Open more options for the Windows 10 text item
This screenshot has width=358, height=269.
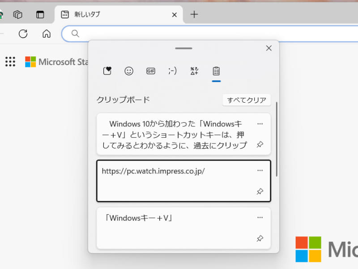pos(260,124)
